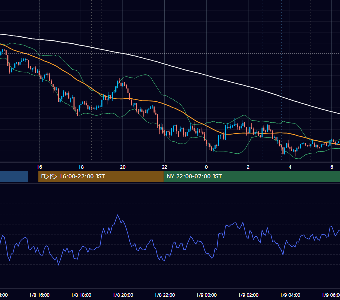Click hour label 6 on price chart axis
The height and width of the screenshot is (300, 340).
[332, 167]
